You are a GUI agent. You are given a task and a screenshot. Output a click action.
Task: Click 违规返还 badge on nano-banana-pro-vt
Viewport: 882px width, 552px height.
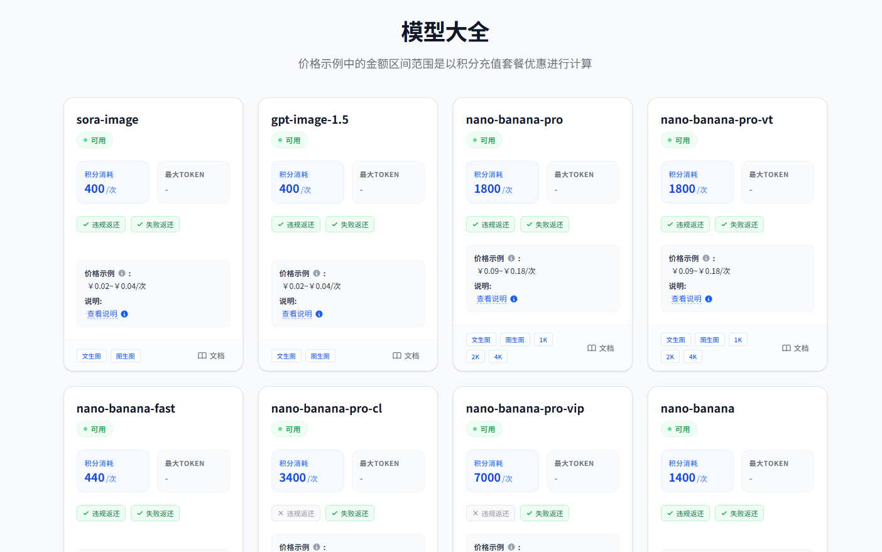(x=685, y=224)
